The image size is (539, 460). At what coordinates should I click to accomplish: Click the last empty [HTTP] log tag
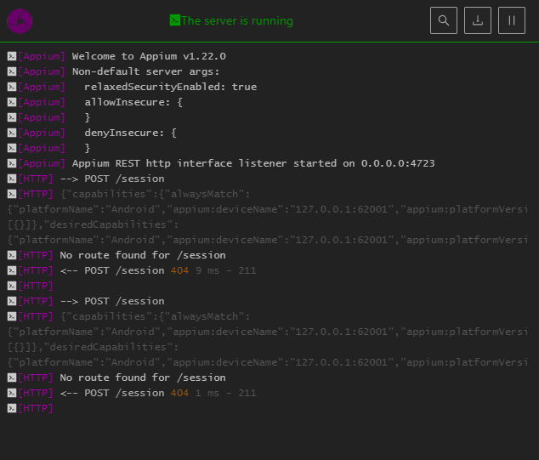36,408
